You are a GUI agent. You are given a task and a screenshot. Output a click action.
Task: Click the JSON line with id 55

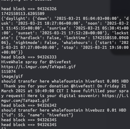point(37,115)
